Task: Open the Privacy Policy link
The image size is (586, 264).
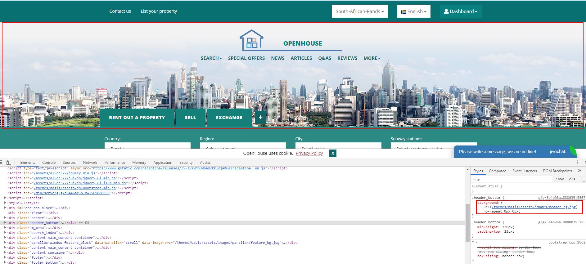Action: pyautogui.click(x=309, y=153)
